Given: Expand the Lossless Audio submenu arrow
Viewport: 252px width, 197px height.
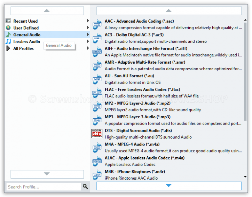Looking at the screenshot, I should [x=88, y=41].
